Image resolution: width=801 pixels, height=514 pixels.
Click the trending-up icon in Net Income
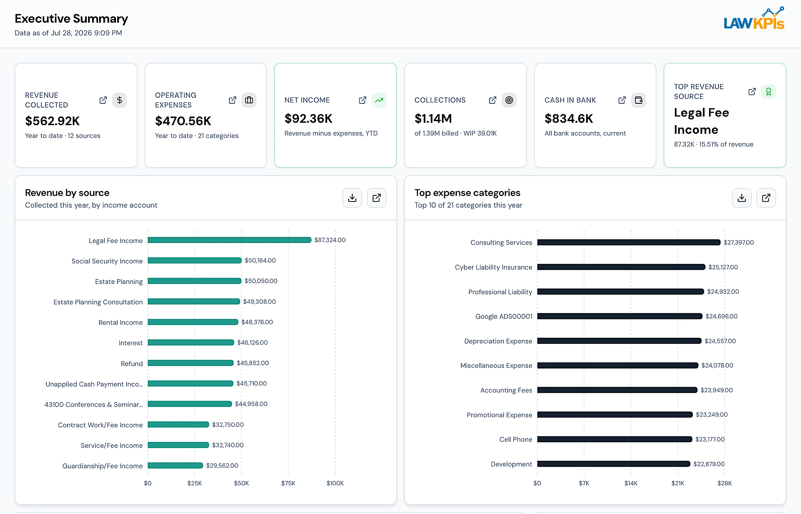pyautogui.click(x=379, y=100)
